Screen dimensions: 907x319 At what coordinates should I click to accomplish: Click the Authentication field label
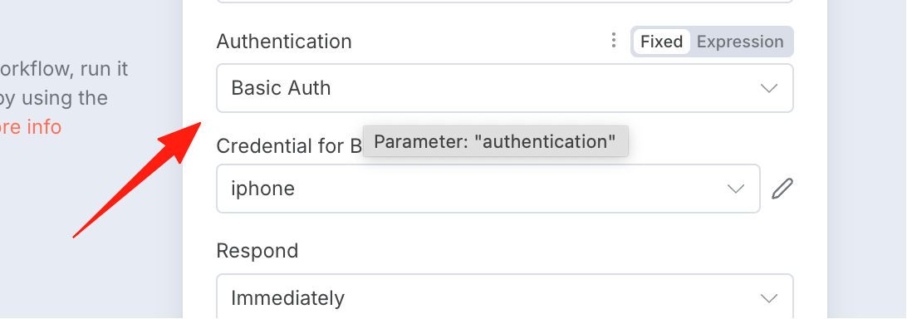tap(284, 42)
